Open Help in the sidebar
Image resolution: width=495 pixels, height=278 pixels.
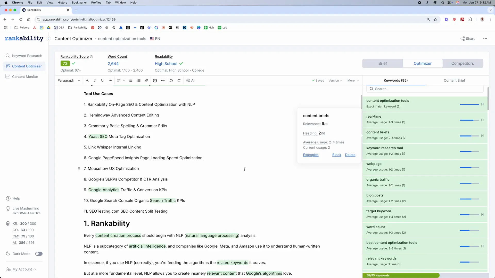(x=13, y=198)
